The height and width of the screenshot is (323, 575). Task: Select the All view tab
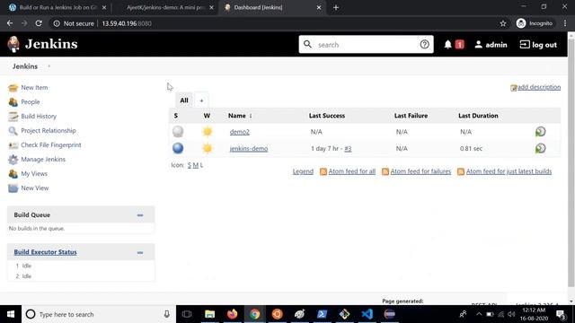pos(184,100)
